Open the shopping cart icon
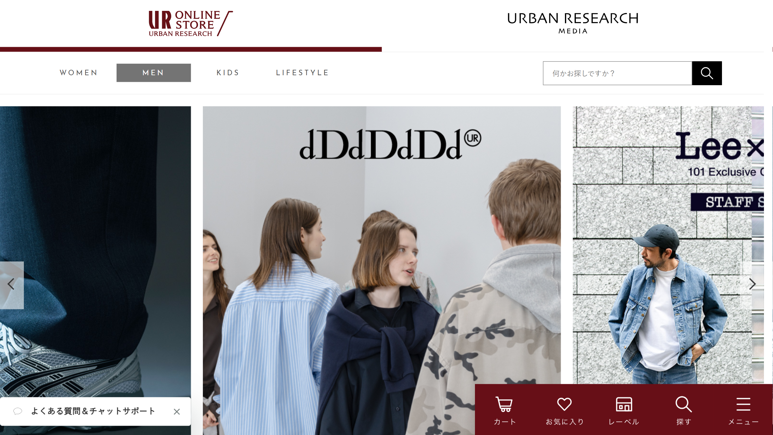 tap(504, 405)
